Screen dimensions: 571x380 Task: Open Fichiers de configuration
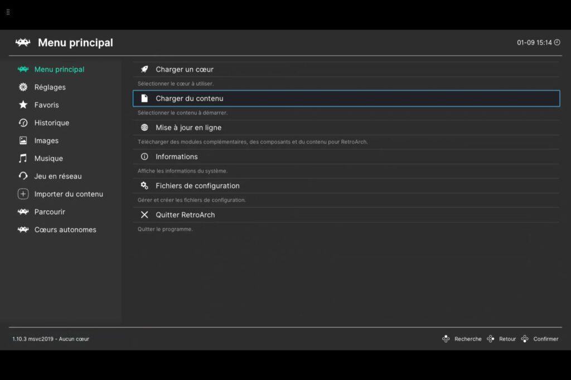click(x=346, y=186)
